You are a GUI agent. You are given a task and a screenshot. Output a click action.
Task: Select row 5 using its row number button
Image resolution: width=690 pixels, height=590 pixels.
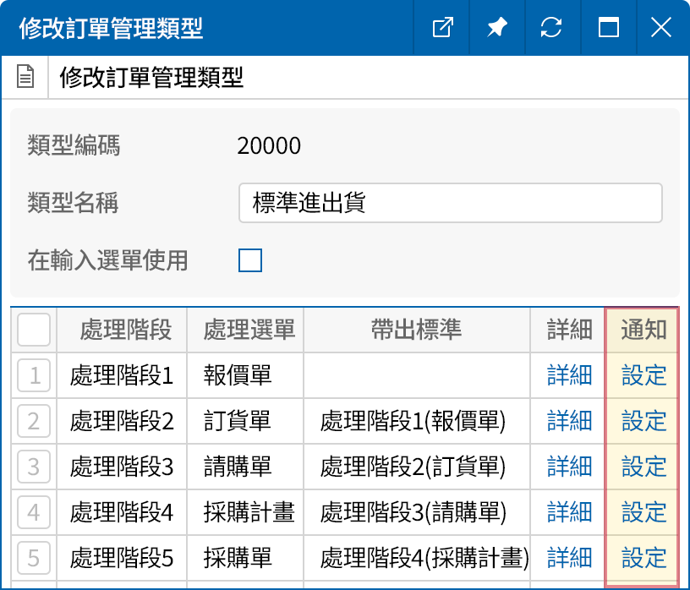click(33, 558)
